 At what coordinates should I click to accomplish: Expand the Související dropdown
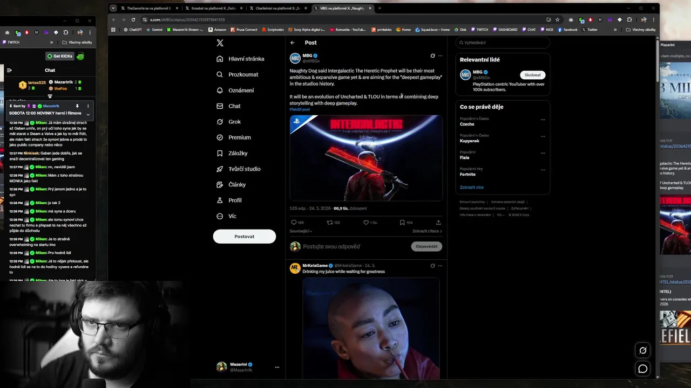pyautogui.click(x=301, y=231)
